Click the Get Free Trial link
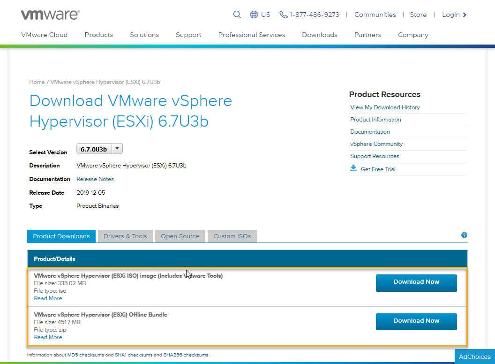 (x=378, y=169)
